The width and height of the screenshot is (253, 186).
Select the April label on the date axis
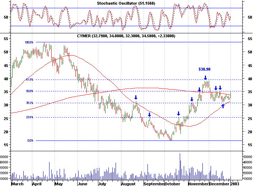(x=37, y=184)
